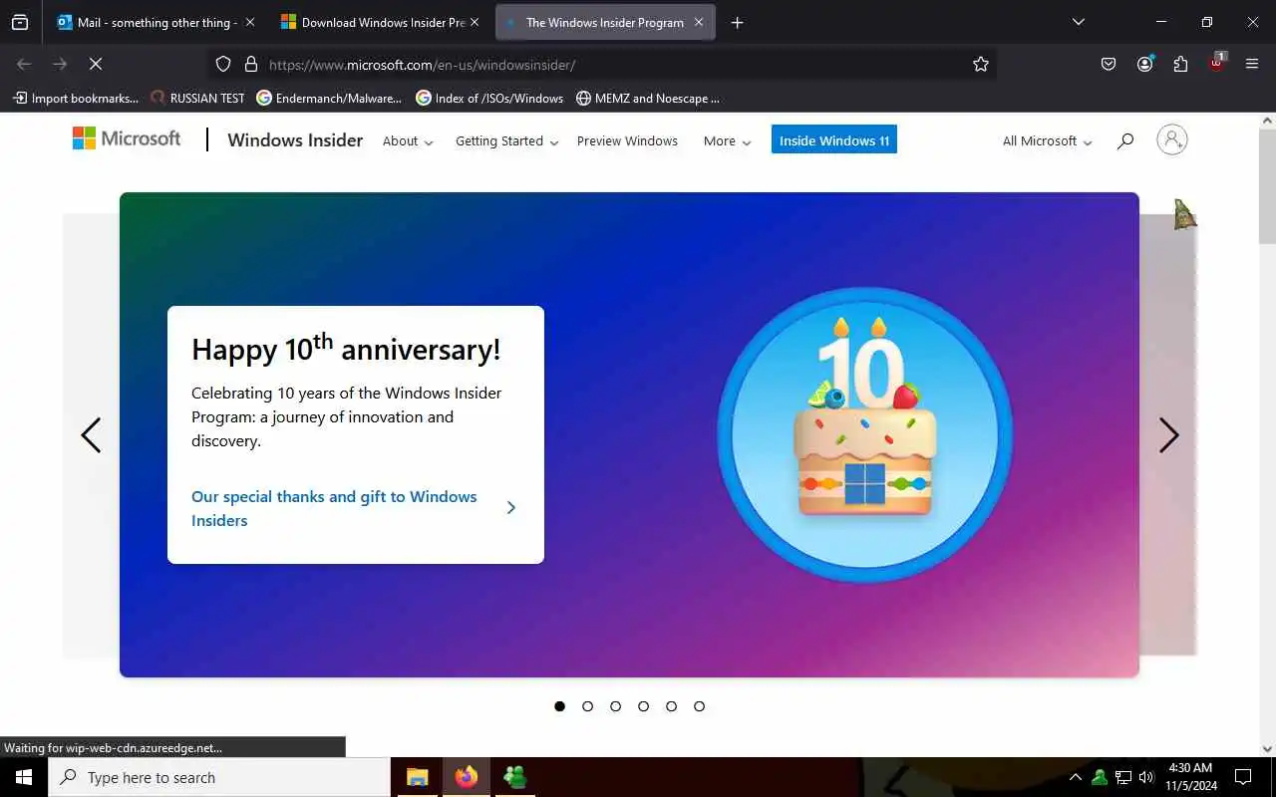1276x797 pixels.
Task: Open File Explorer from taskbar
Action: [x=418, y=777]
